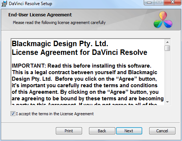Click the license scrollbar up arrow
This screenshot has height=141, width=182.
(167, 42)
